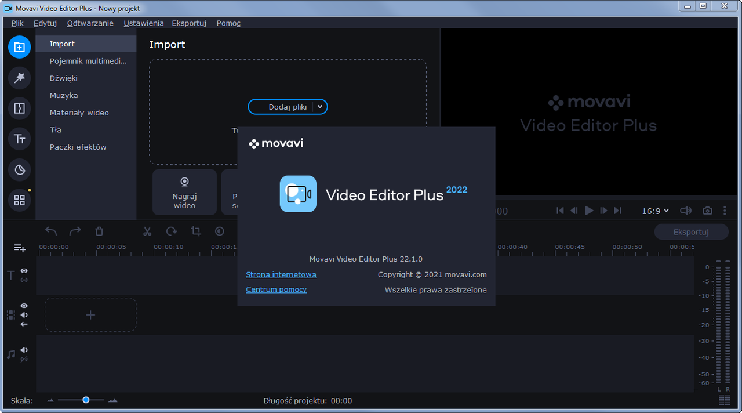Click the Nagraj wideo button

point(184,192)
